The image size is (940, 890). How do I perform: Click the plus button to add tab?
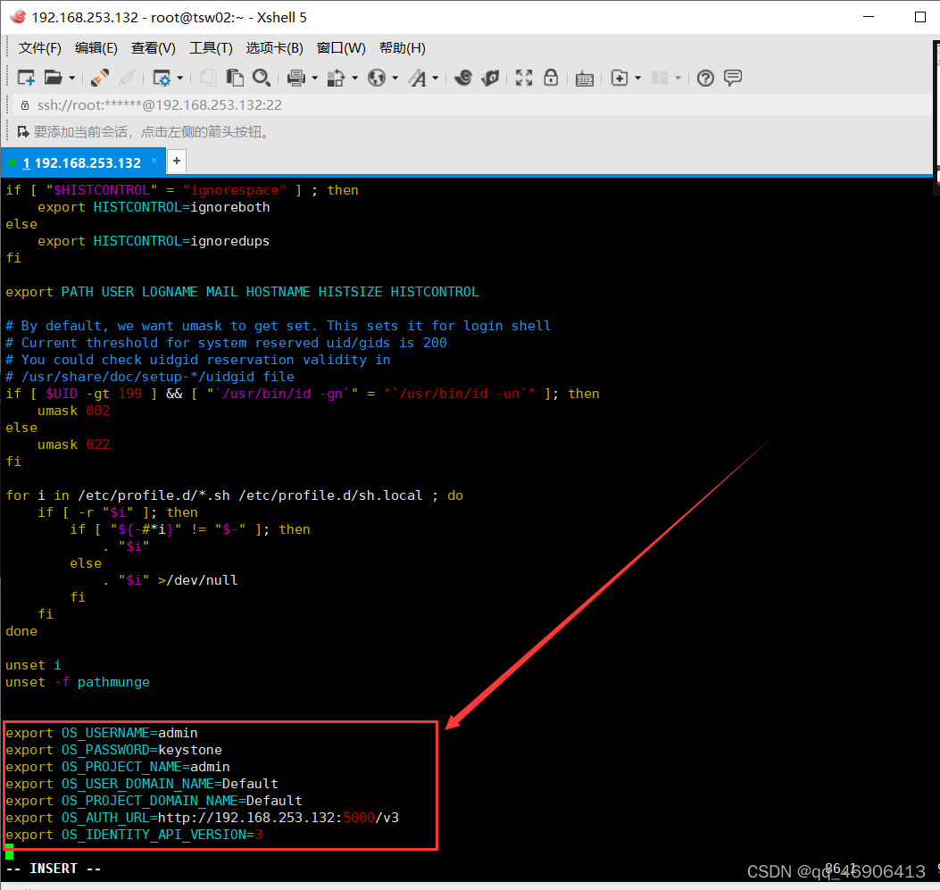[176, 161]
